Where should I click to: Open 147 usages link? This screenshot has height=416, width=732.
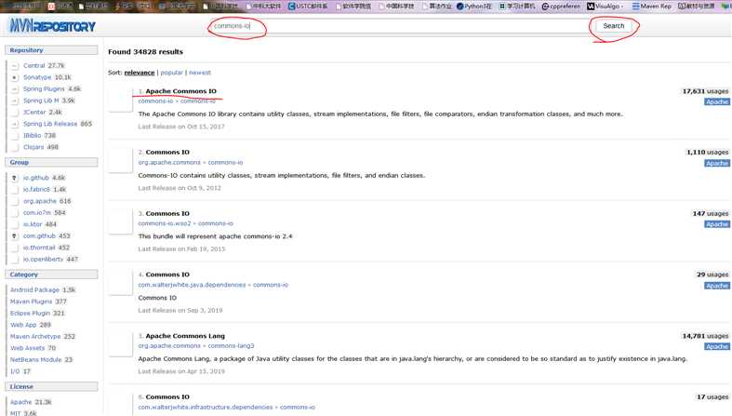[x=711, y=213]
